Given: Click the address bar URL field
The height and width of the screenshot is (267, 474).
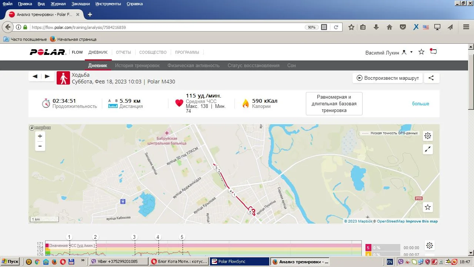Looking at the screenshot, I should (167, 27).
